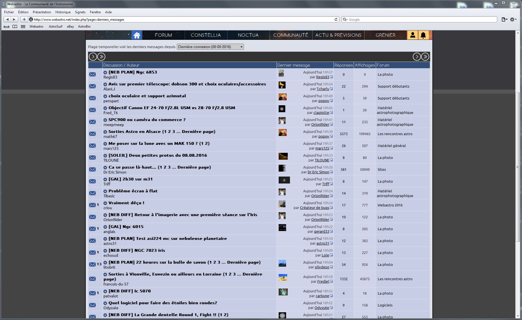Click the external-link icon next to Tcharly
The height and width of the screenshot is (320, 522).
[331, 89]
